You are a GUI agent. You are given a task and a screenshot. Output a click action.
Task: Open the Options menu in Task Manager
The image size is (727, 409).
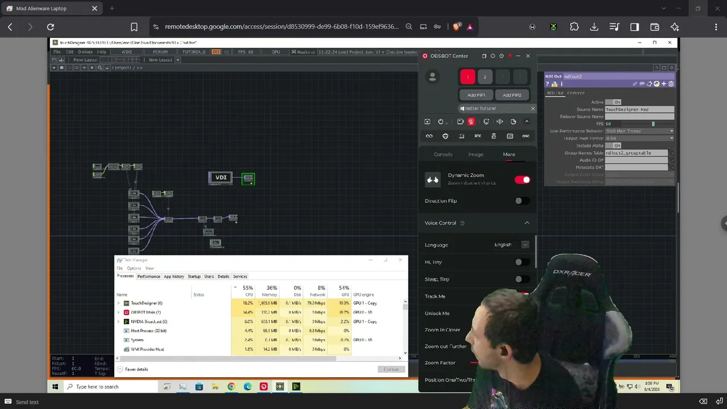click(134, 268)
